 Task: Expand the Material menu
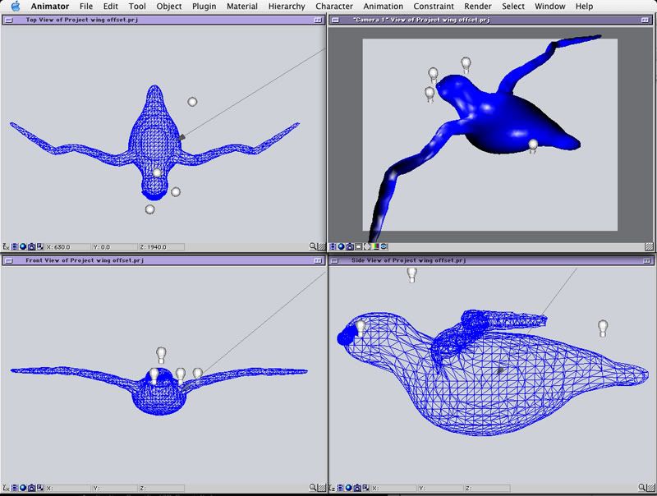[x=242, y=7]
